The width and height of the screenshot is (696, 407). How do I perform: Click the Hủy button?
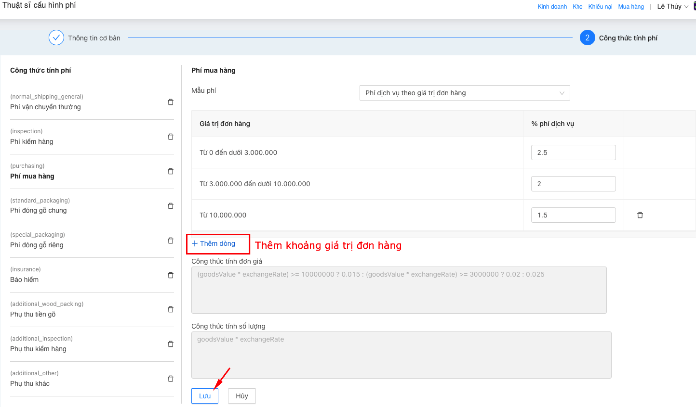tap(241, 396)
